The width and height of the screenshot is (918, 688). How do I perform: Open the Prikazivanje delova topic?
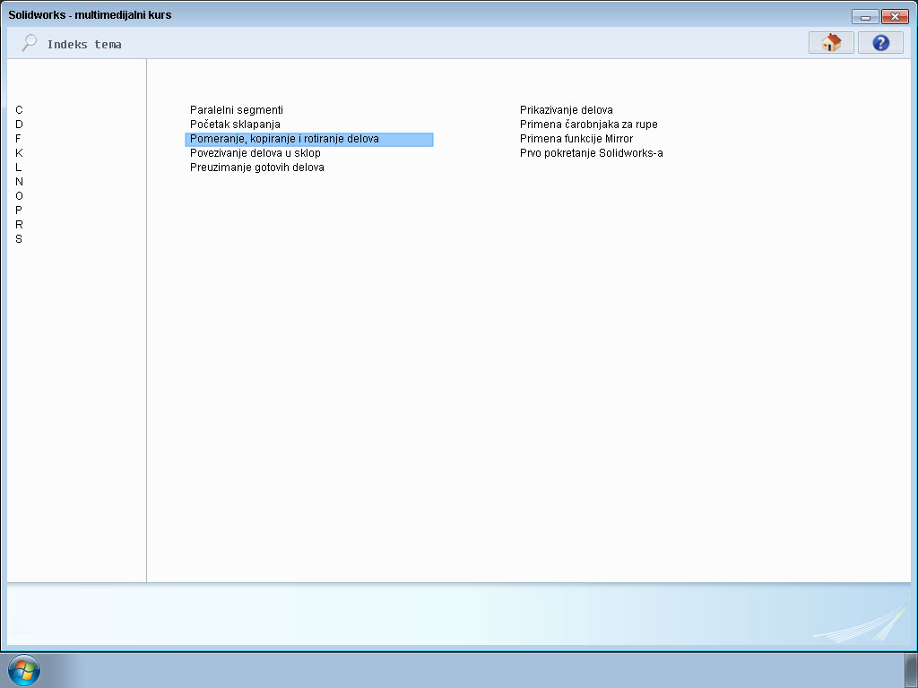click(566, 109)
